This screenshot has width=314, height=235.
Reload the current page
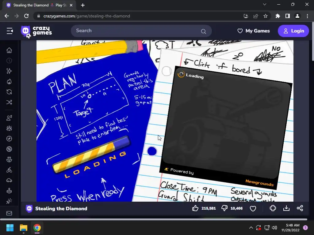(26, 16)
